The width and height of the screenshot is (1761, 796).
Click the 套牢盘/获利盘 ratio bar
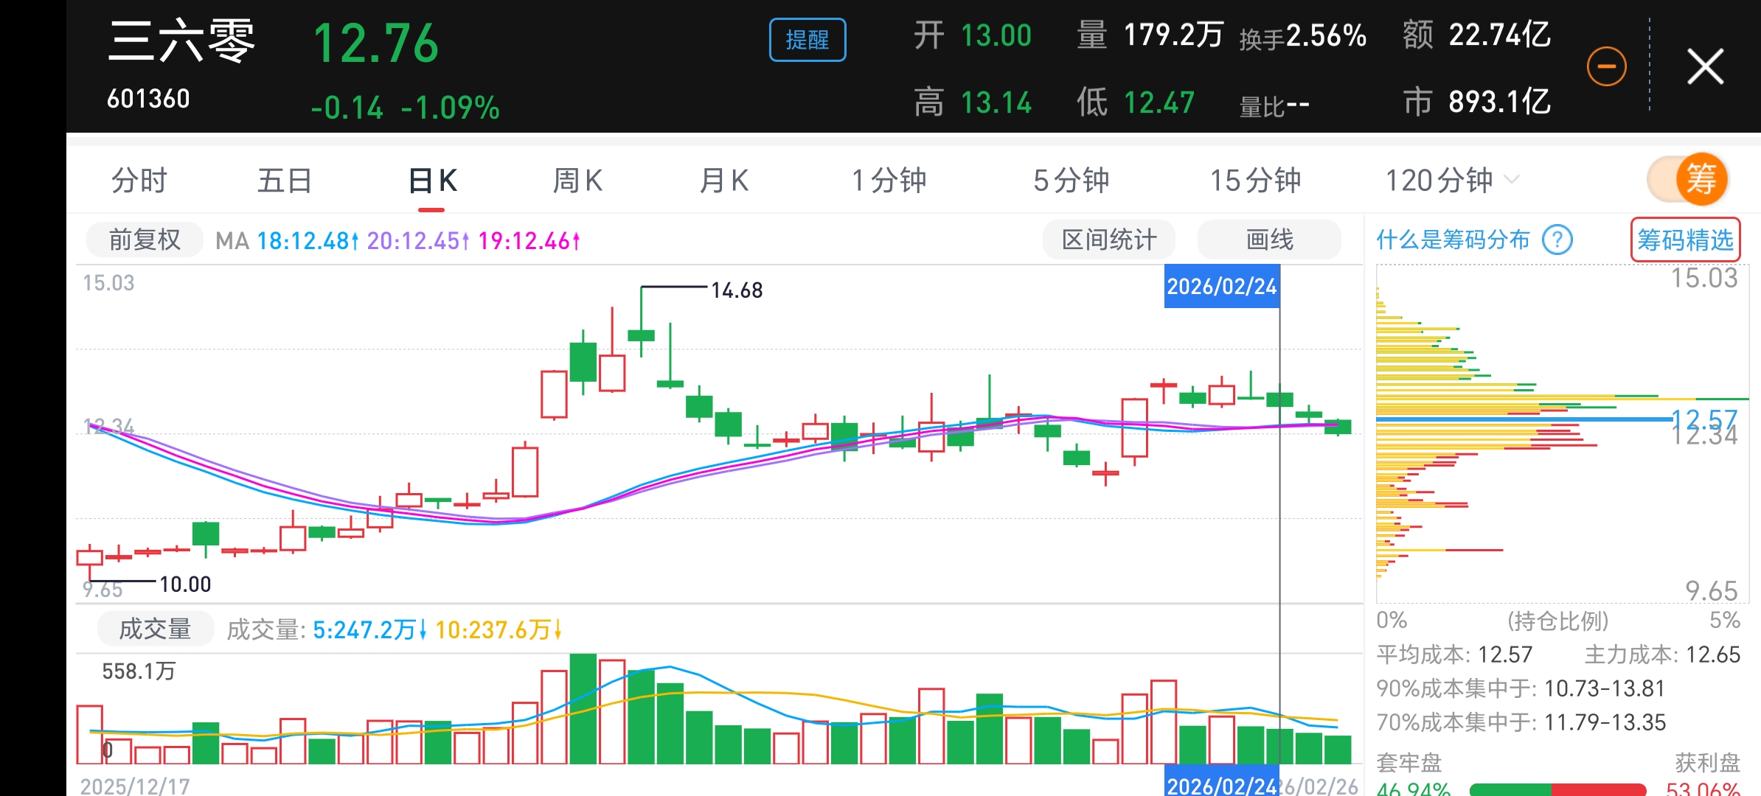click(1557, 789)
